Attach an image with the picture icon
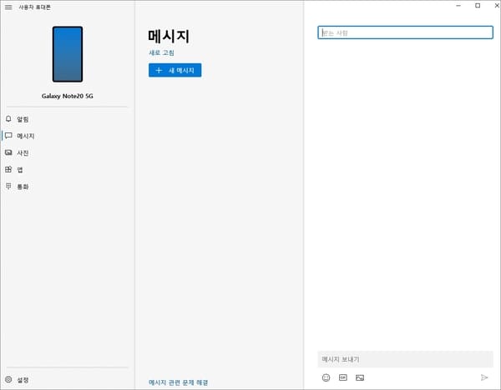This screenshot has width=501, height=390. [x=360, y=377]
